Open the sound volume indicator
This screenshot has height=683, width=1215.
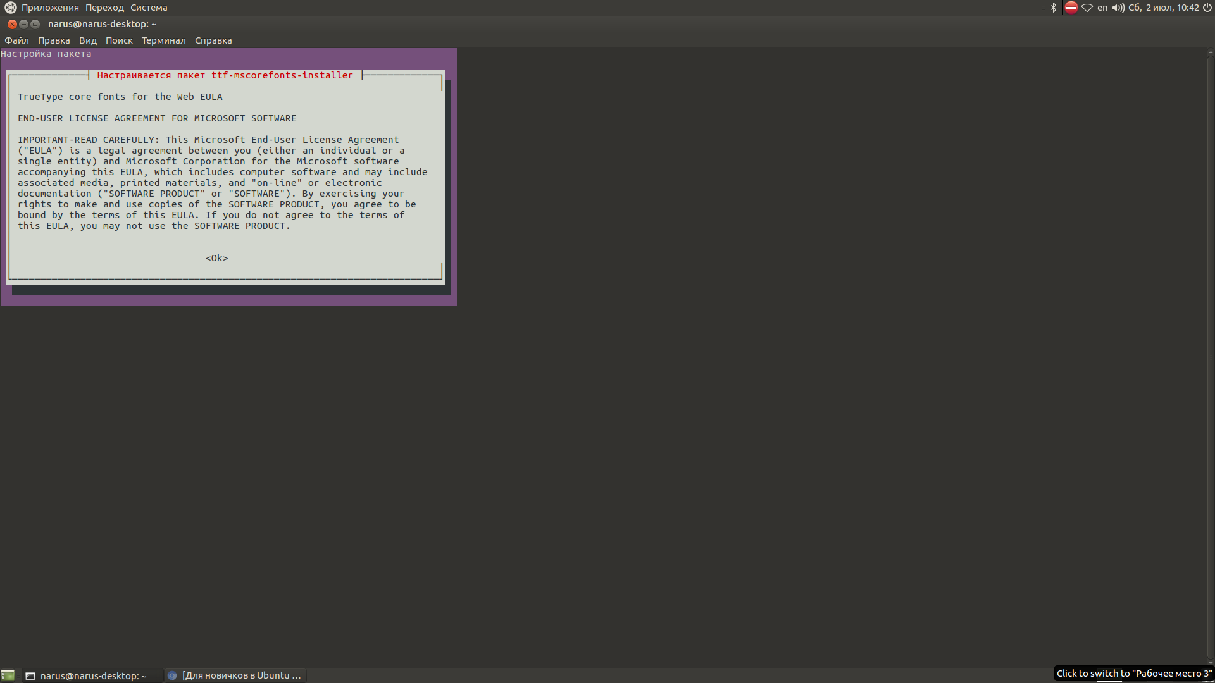click(x=1118, y=8)
